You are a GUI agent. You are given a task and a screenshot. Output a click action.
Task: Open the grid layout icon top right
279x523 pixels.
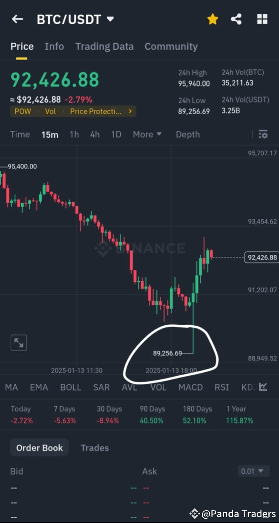click(x=262, y=18)
